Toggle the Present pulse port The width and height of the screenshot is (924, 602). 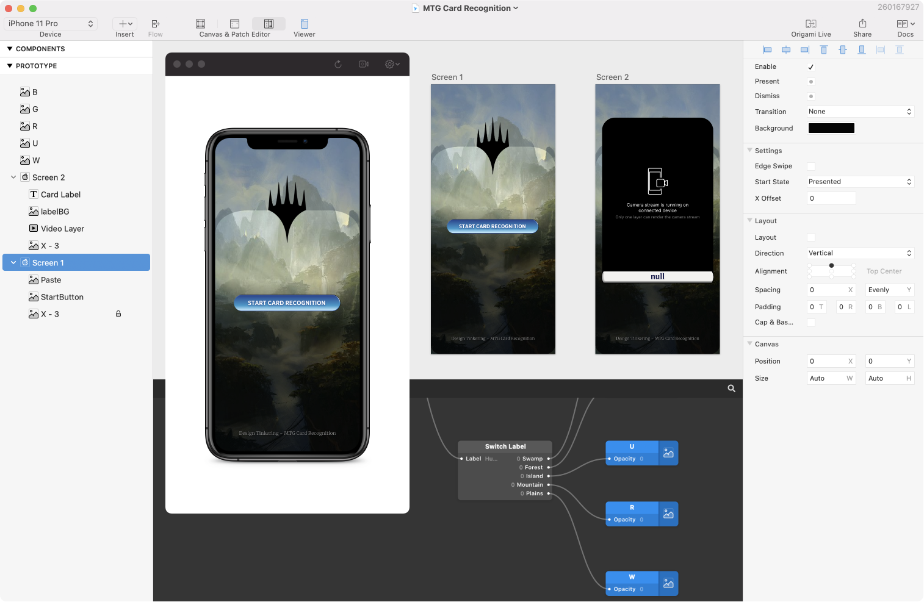[811, 82]
